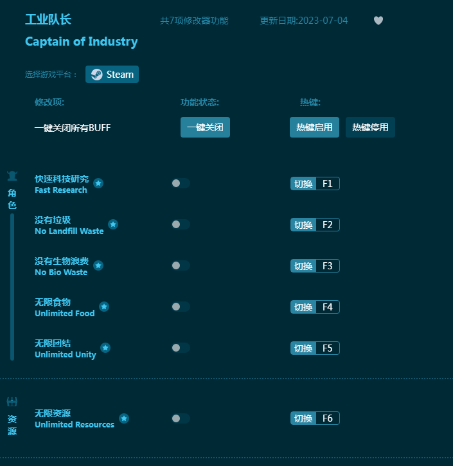The width and height of the screenshot is (453, 466).
Task: Click star icon beside Unlimited Unity
Action: pyautogui.click(x=105, y=348)
